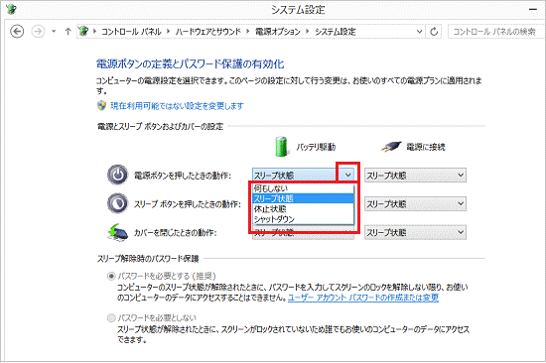The width and height of the screenshot is (546, 363).
Task: Choose シャットダウン from the dropdown list
Action: tap(303, 219)
